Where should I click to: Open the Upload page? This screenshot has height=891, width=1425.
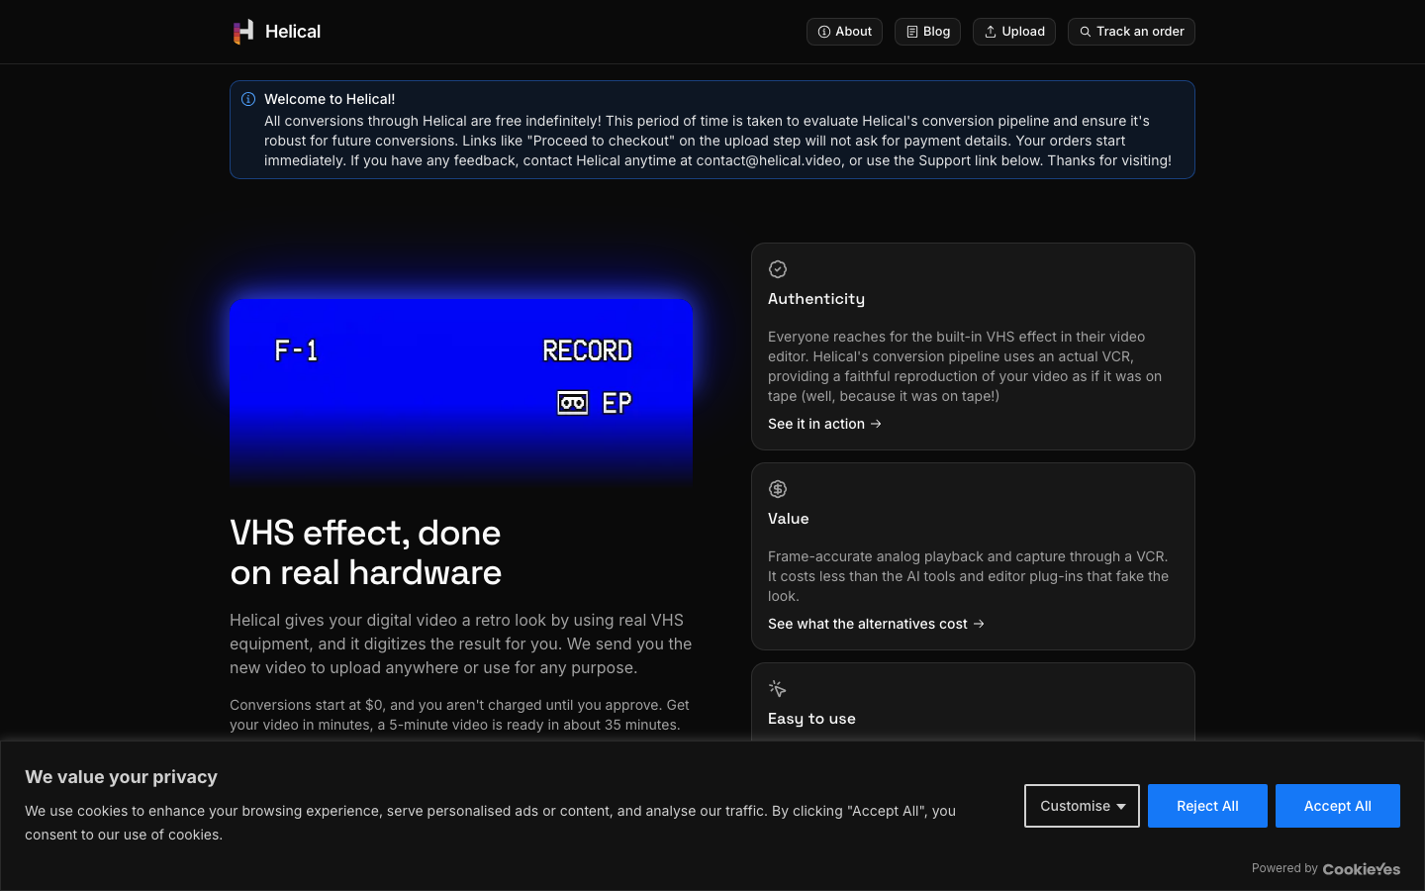(1014, 32)
